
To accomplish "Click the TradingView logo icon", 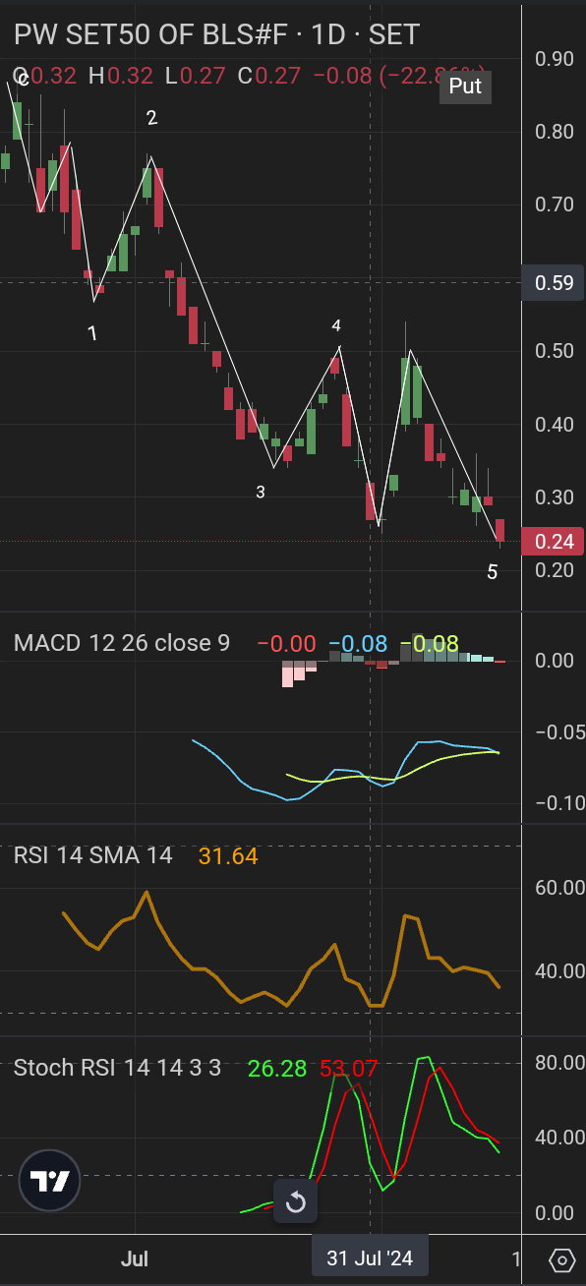I will coord(49,1180).
